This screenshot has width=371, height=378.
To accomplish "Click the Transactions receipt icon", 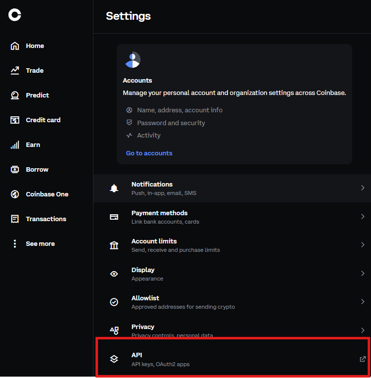I will point(15,219).
